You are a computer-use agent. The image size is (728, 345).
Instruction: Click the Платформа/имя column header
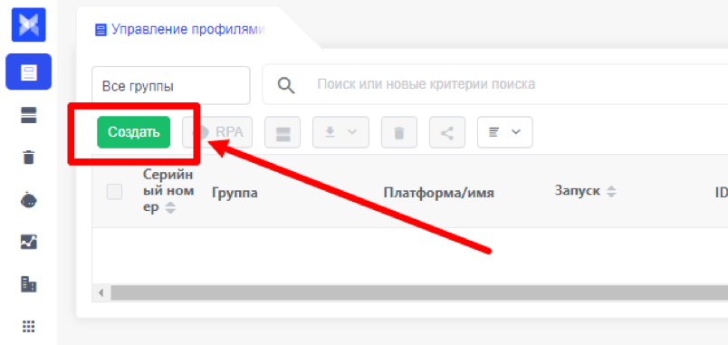439,192
